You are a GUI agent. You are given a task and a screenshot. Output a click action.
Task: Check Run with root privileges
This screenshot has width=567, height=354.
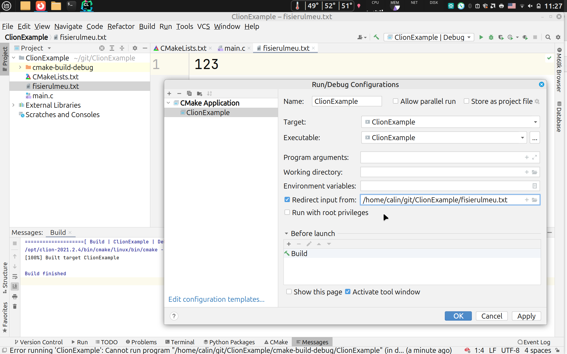click(x=287, y=212)
